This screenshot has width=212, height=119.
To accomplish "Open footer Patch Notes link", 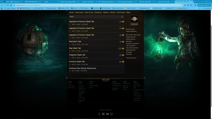I will 71,88.
